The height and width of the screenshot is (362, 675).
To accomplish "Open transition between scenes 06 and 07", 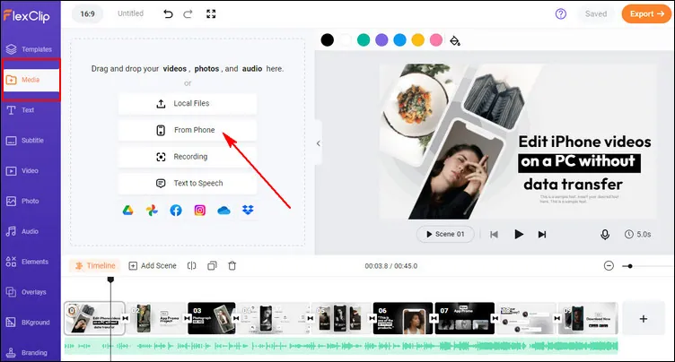I will click(x=434, y=319).
